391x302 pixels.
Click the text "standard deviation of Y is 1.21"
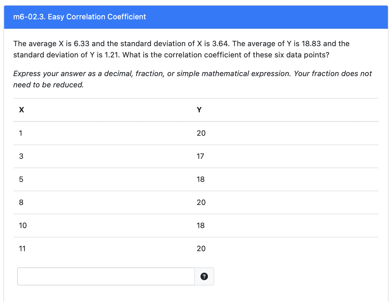tap(67, 55)
